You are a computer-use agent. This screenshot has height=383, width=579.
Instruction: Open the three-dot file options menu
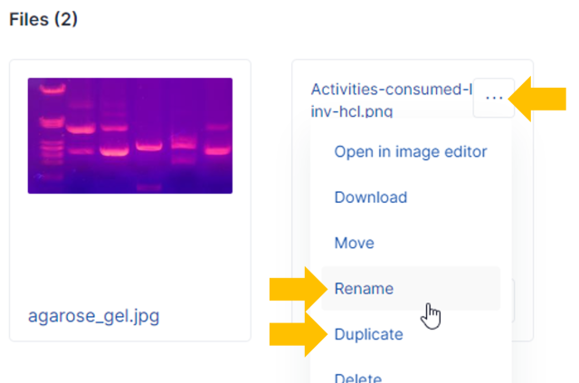click(493, 99)
